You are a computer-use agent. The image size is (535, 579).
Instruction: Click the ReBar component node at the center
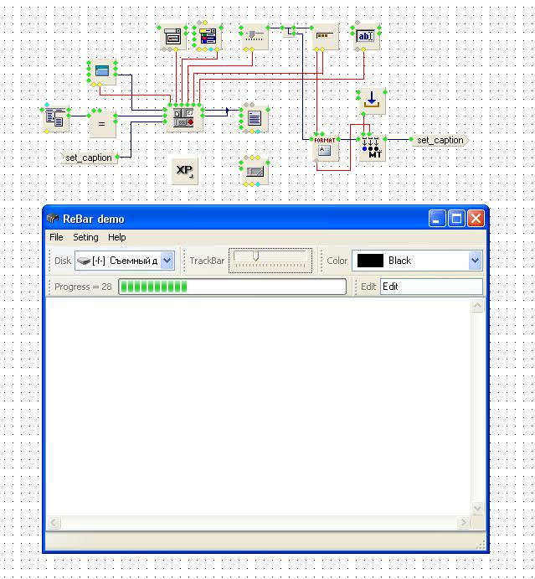pos(183,118)
